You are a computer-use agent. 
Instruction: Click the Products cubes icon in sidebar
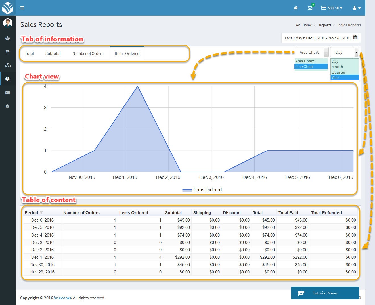8,65
